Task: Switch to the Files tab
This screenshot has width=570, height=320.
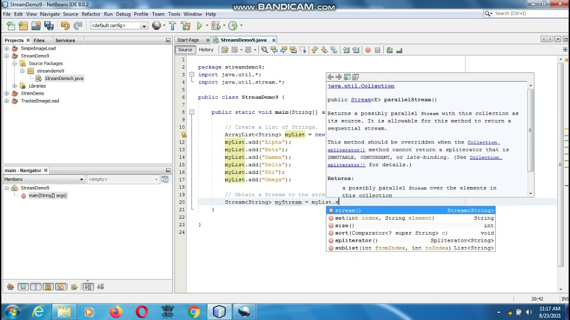Action: [x=39, y=40]
